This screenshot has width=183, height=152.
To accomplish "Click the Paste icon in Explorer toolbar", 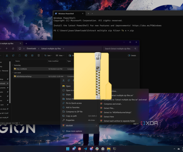I will click(x=20, y=56).
